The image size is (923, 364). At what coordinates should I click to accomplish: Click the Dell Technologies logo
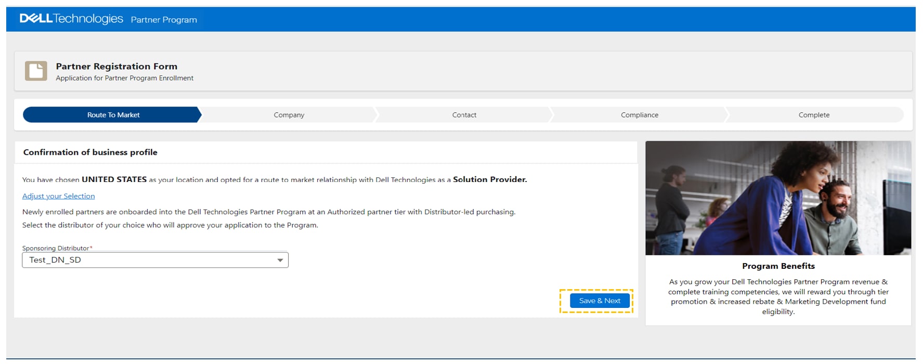coord(71,19)
